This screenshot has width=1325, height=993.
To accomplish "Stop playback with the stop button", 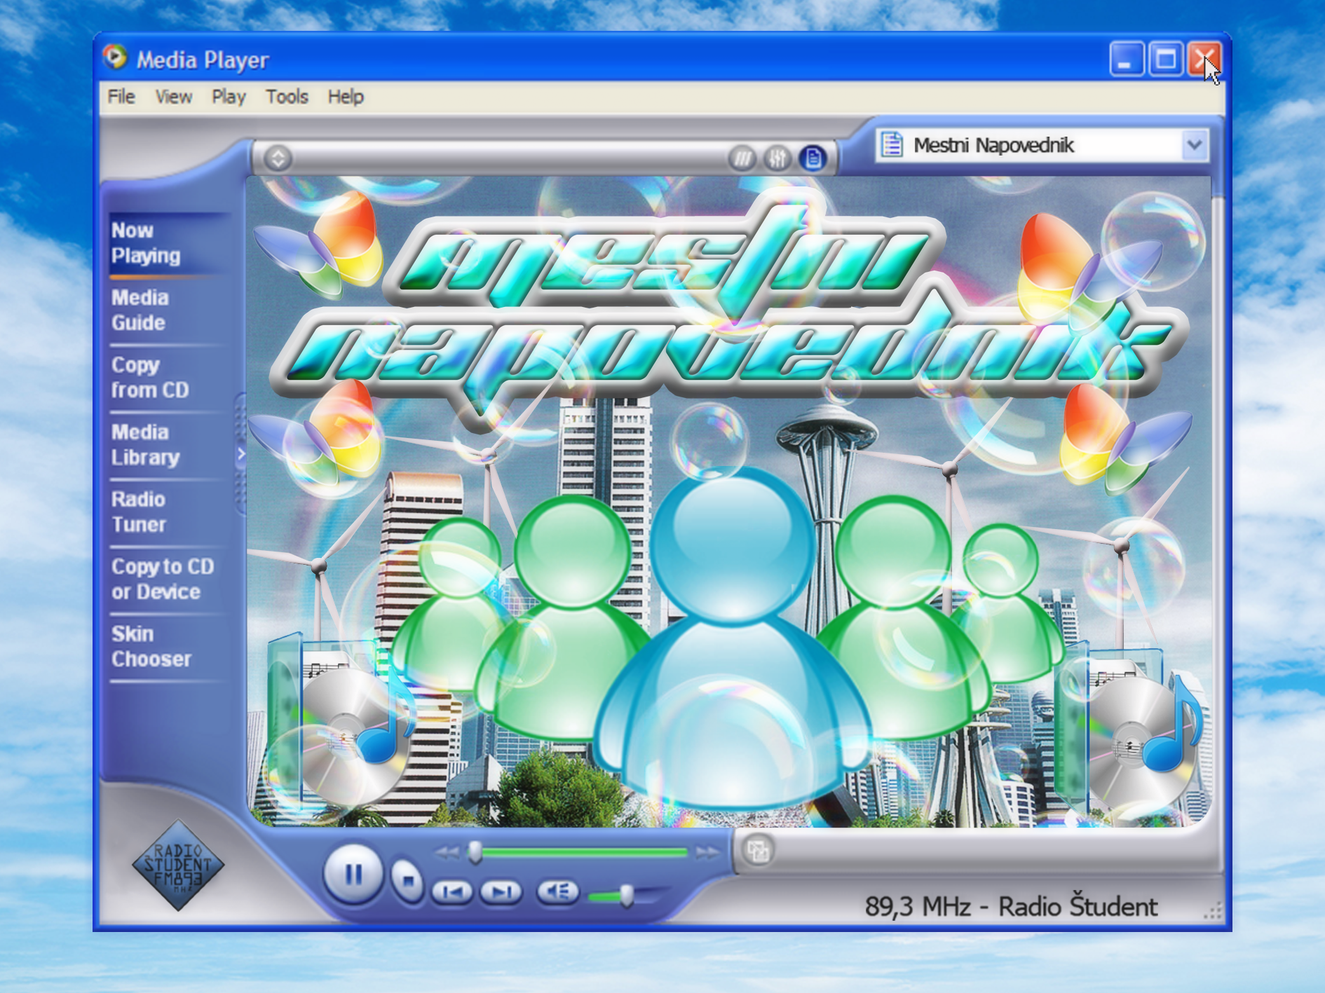I will tap(407, 879).
